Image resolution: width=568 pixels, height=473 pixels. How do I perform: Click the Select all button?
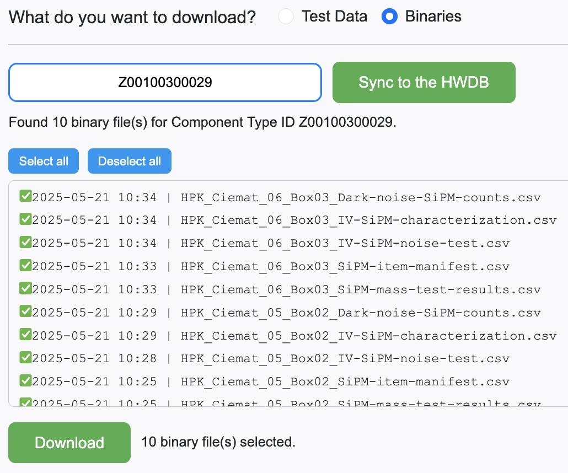coord(43,161)
